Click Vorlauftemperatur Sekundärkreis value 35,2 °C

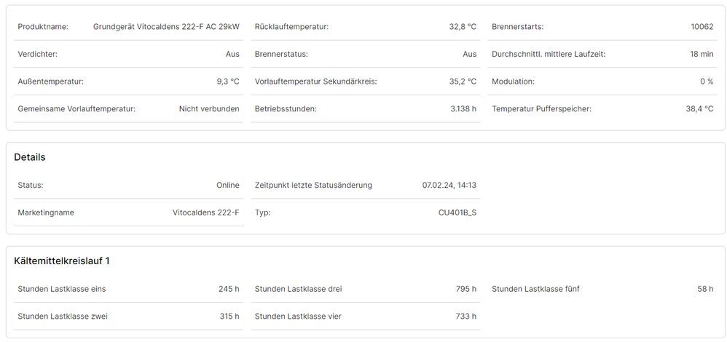463,81
